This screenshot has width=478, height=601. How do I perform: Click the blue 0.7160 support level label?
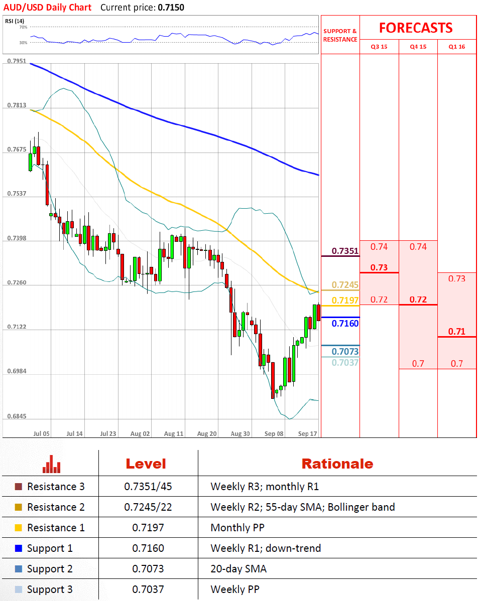[x=345, y=324]
